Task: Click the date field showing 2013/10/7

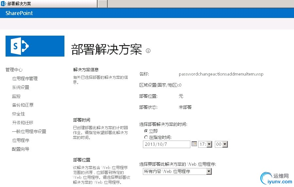Action: click(x=166, y=144)
